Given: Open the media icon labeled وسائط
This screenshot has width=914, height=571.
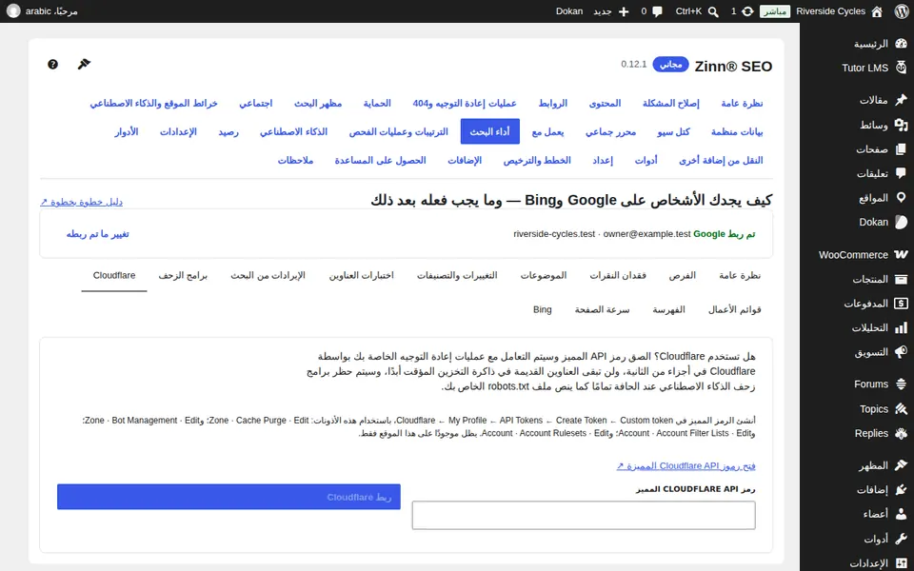Looking at the screenshot, I should 902,125.
